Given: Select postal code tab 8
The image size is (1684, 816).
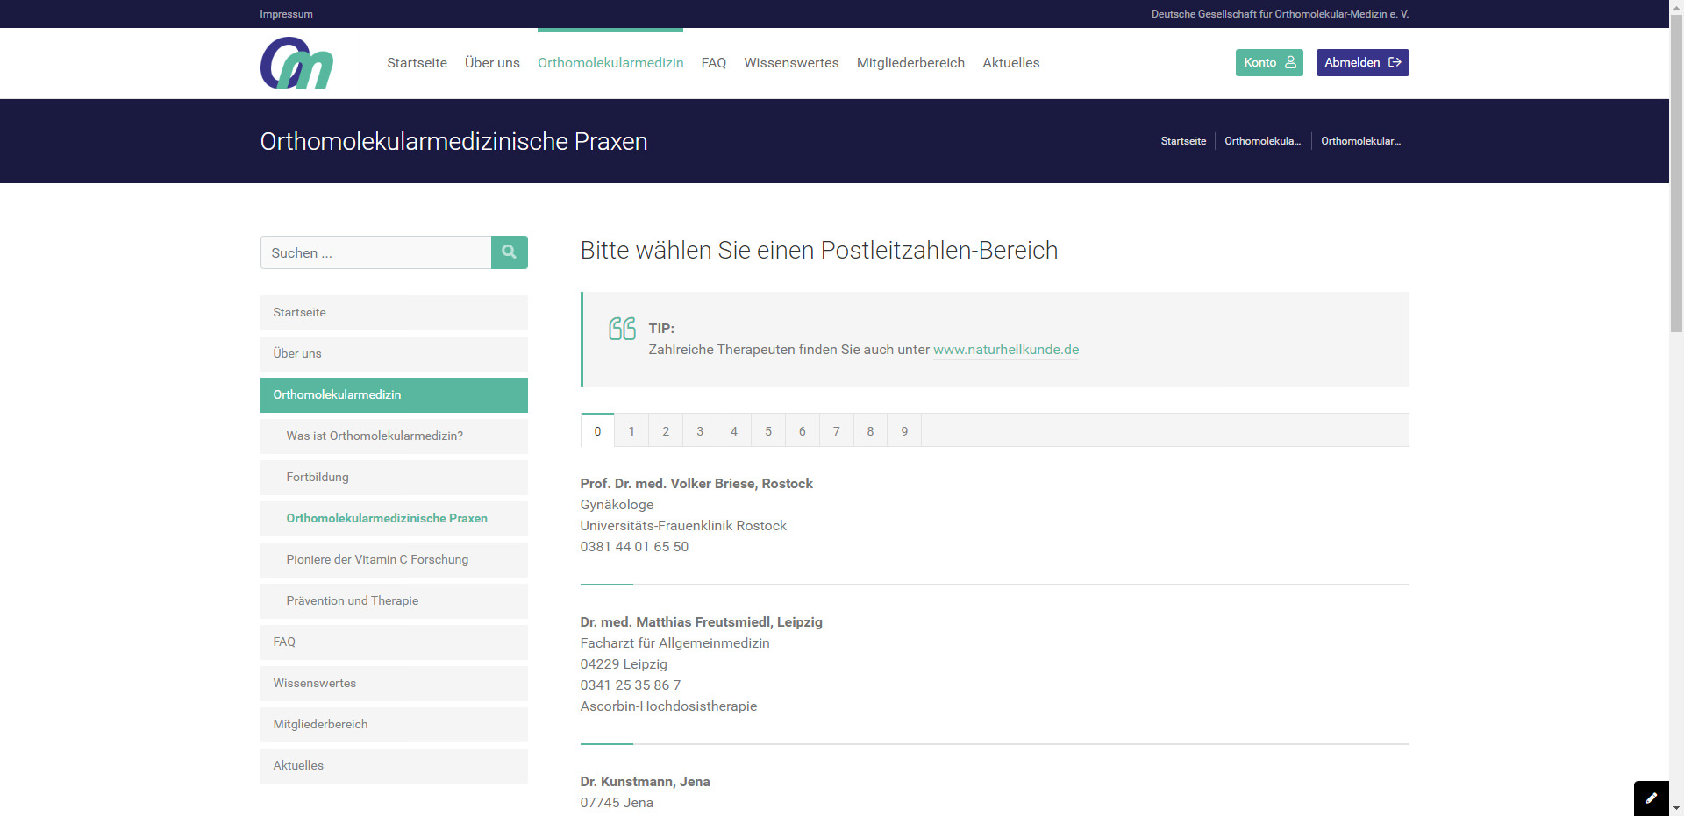Looking at the screenshot, I should (870, 430).
